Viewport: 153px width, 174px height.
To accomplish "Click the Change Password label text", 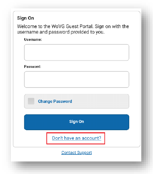I will click(55, 101).
